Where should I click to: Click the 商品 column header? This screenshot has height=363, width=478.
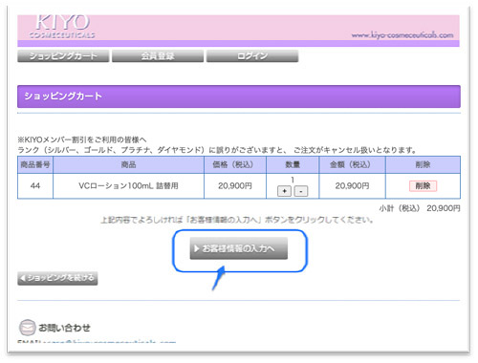pos(128,164)
